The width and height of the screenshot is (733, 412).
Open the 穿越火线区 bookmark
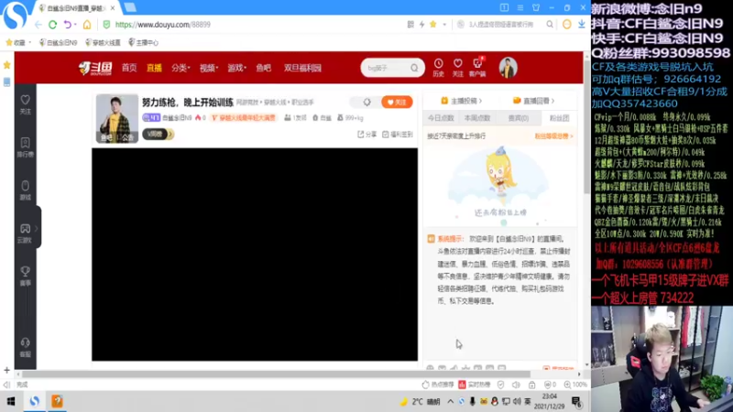[103, 42]
